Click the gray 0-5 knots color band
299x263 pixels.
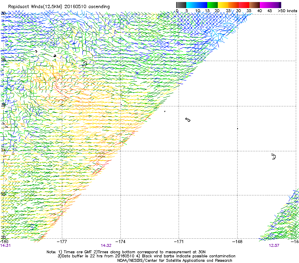pyautogui.click(x=181, y=5)
